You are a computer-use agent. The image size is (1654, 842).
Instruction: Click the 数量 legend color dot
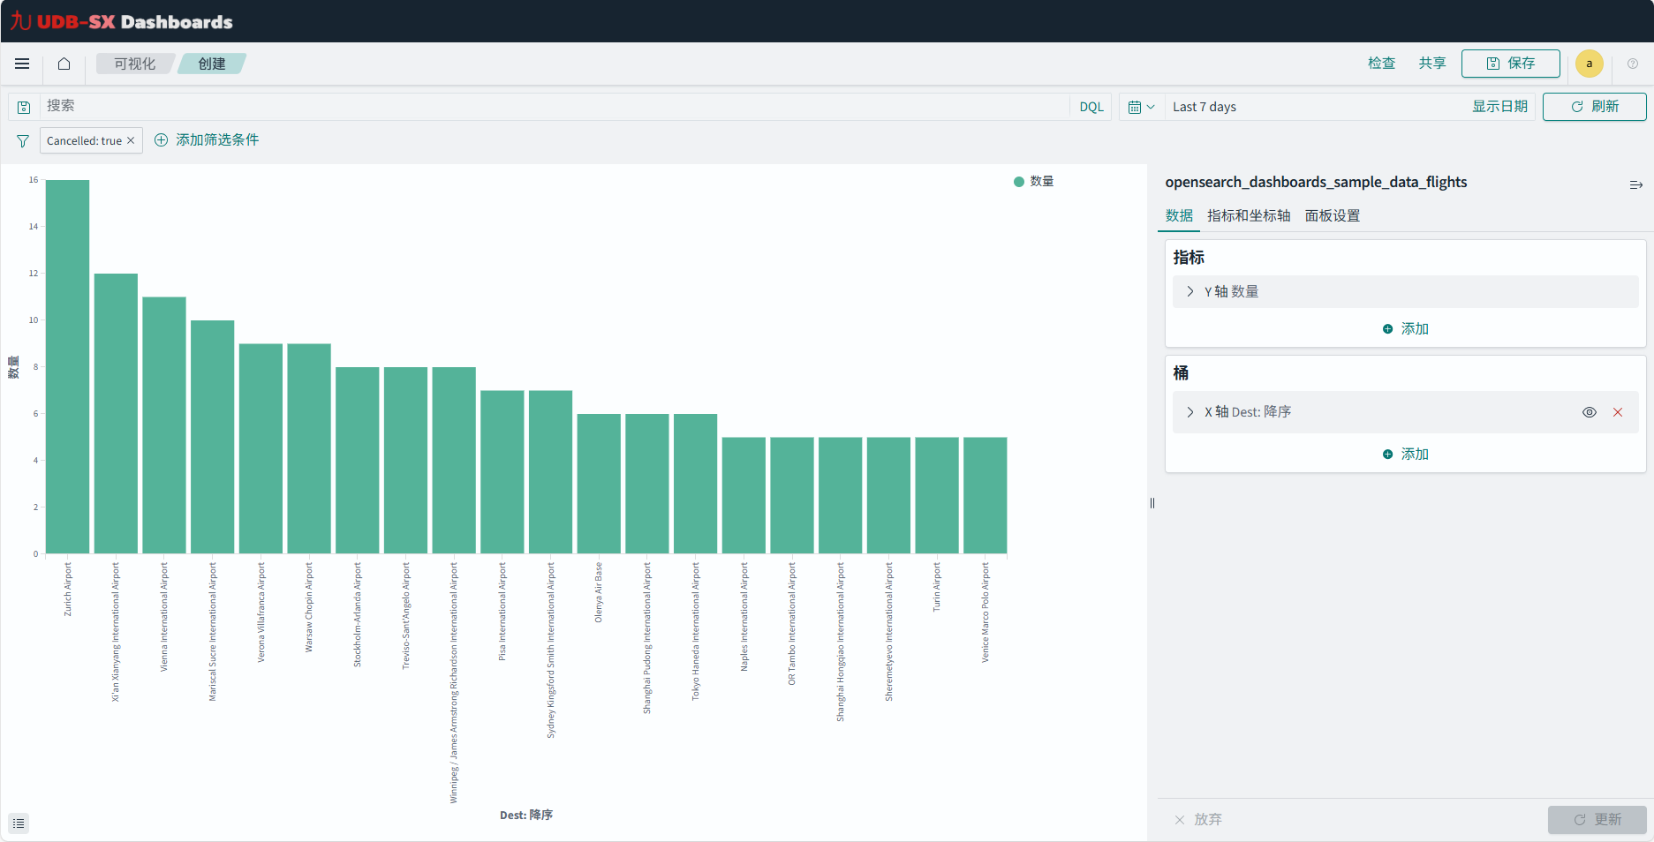click(x=1019, y=182)
